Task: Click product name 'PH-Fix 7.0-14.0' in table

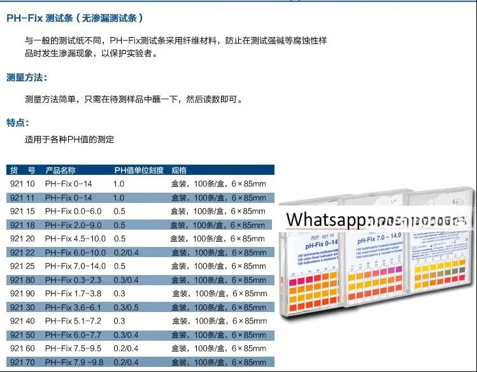Action: 75,266
